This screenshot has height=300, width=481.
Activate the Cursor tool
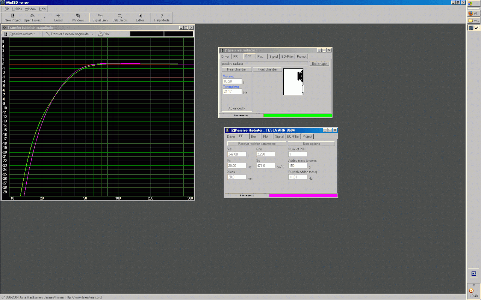(58, 16)
